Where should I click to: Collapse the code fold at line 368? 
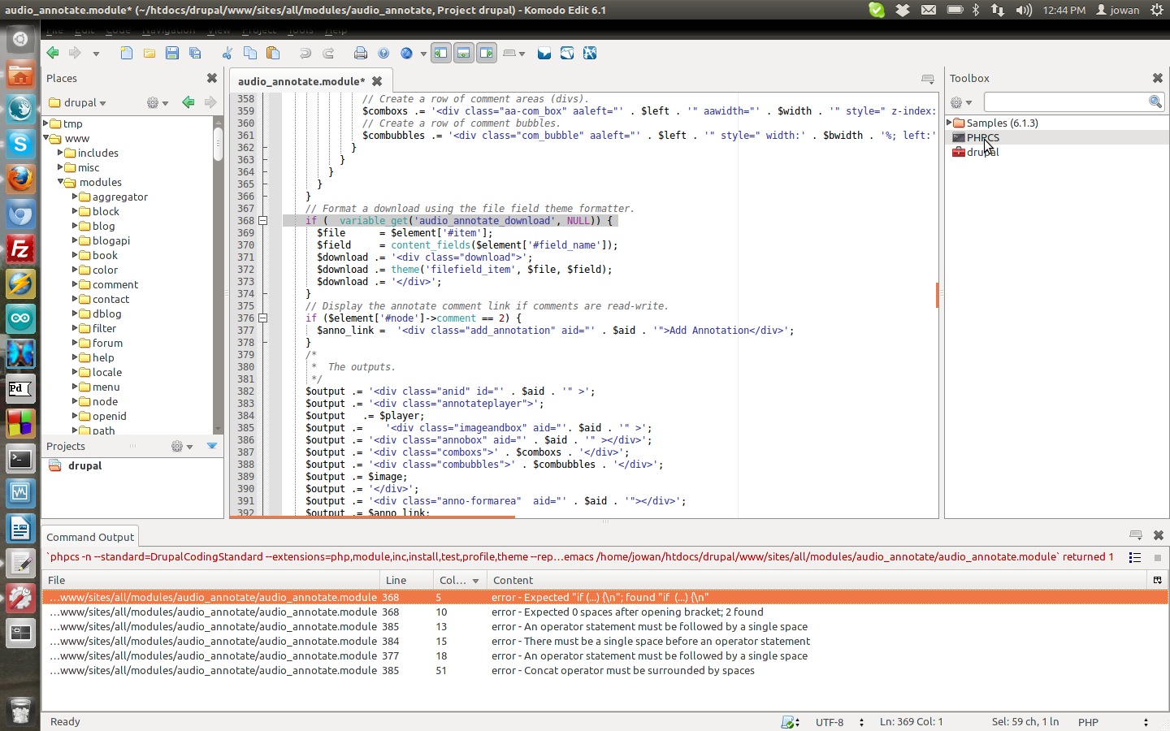coord(262,220)
